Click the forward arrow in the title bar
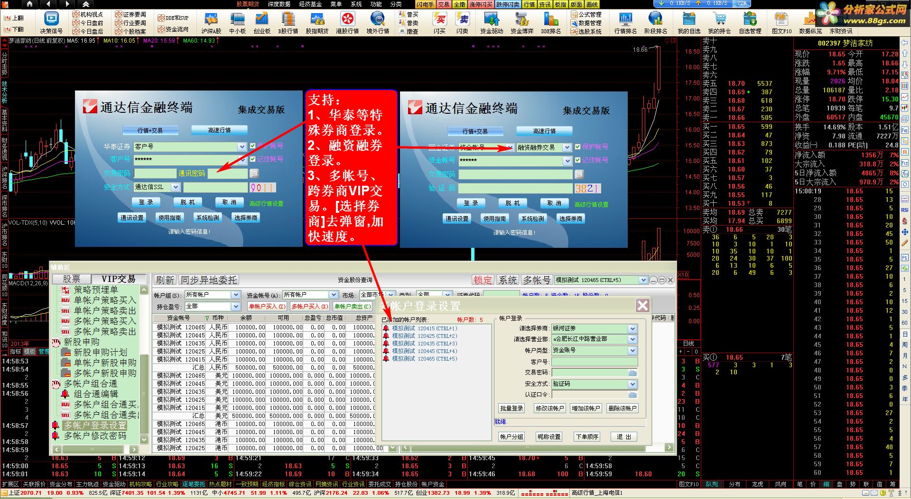Viewport: 911px width, 499px height. coord(67,4)
